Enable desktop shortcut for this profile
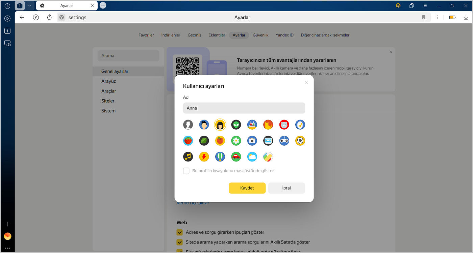The image size is (473, 253). point(186,171)
